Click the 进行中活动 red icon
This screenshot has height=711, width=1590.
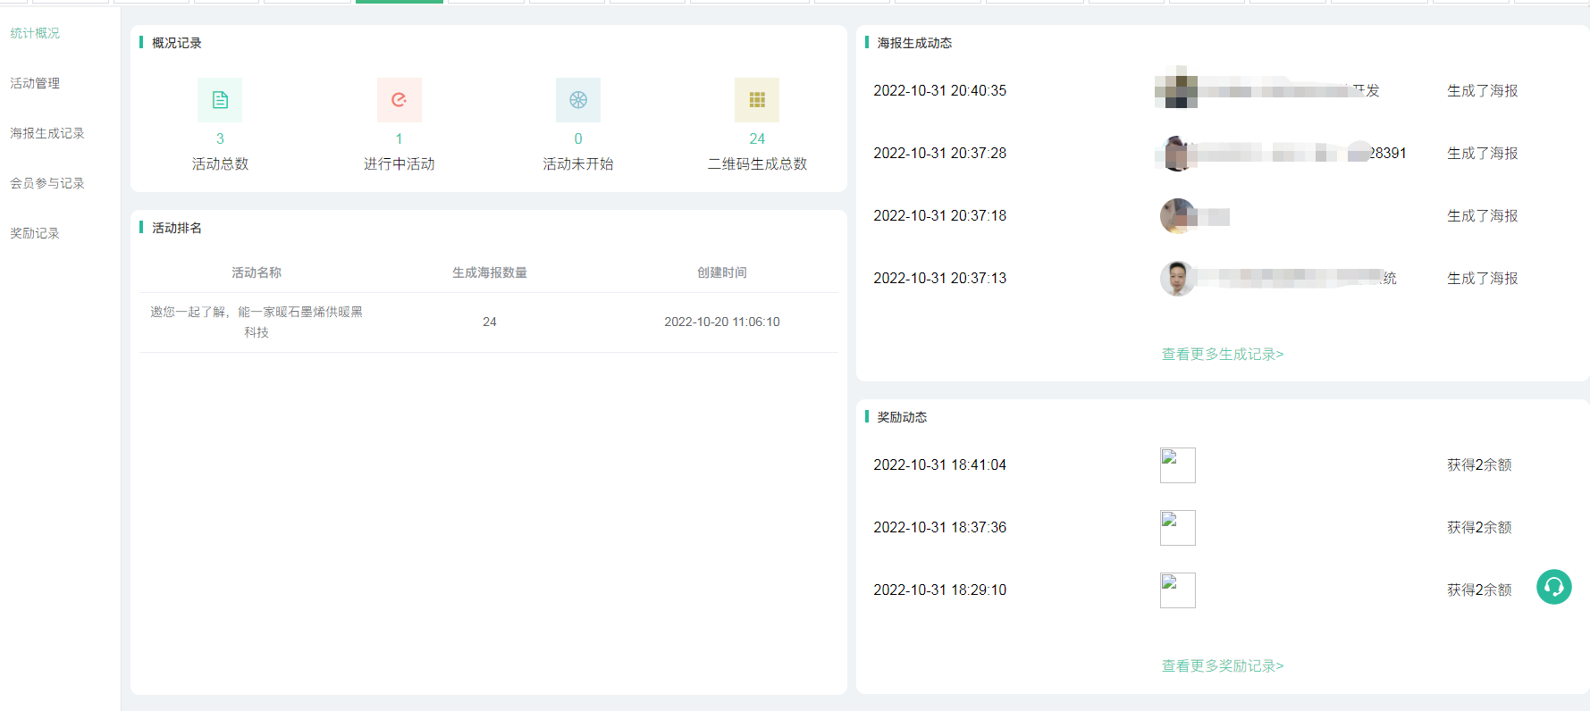[x=399, y=100]
